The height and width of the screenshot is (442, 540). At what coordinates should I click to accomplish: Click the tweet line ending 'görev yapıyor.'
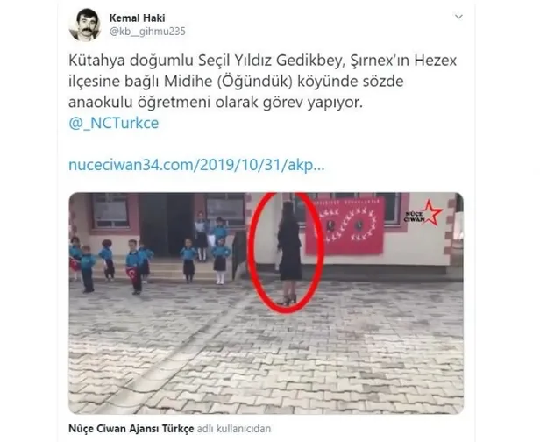pos(216,103)
